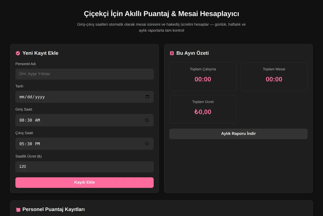This screenshot has width=323, height=216.
Task: Click the Personel Adı label
Action: 26,64
